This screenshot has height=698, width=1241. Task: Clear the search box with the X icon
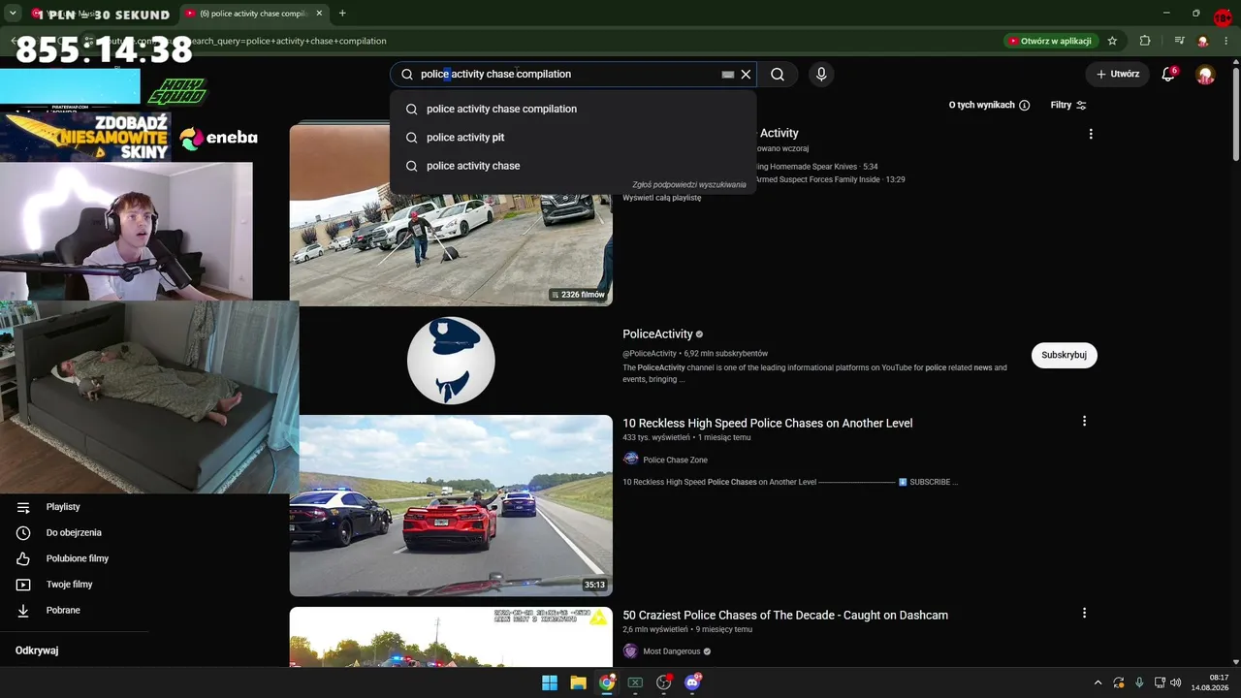coord(746,74)
